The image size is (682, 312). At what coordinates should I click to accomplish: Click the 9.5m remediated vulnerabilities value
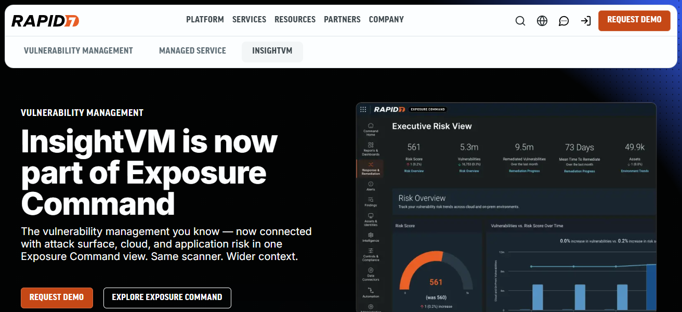point(524,147)
